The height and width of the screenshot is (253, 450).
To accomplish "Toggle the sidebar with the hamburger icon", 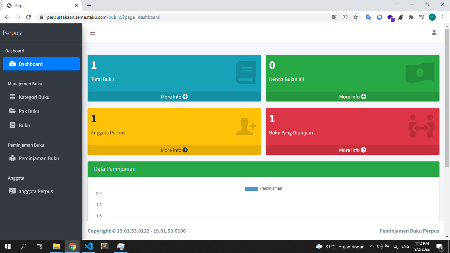I will point(93,33).
